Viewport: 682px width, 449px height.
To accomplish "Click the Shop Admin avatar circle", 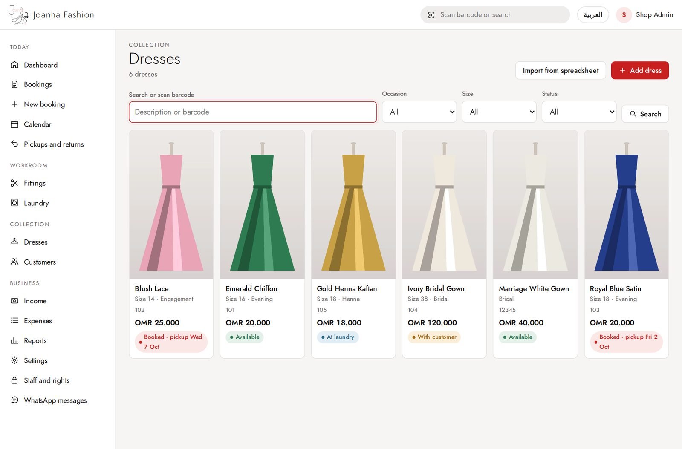I will click(624, 15).
